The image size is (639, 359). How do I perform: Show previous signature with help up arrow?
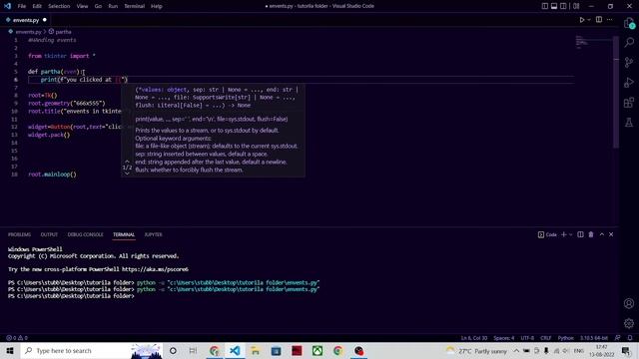[x=127, y=162]
